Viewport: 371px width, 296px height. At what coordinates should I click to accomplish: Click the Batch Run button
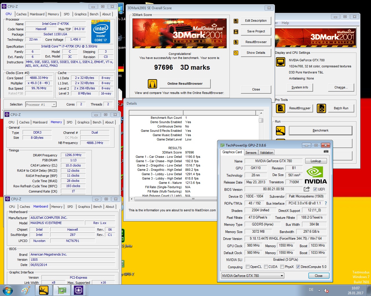(x=341, y=108)
